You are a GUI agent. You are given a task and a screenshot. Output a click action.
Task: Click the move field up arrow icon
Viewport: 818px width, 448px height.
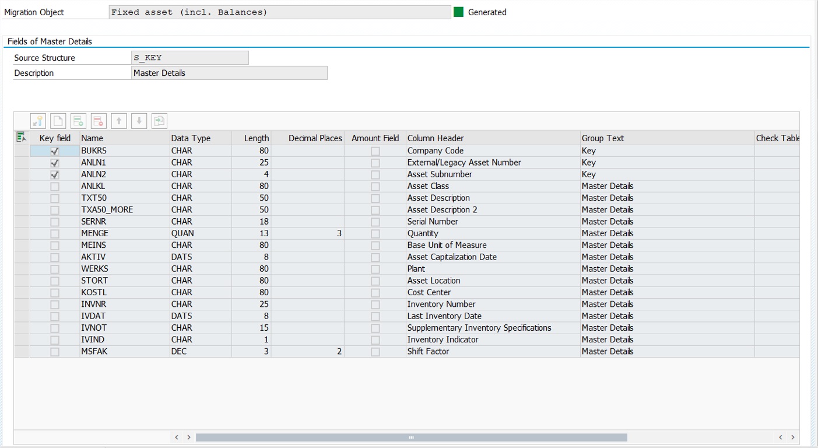pos(119,121)
